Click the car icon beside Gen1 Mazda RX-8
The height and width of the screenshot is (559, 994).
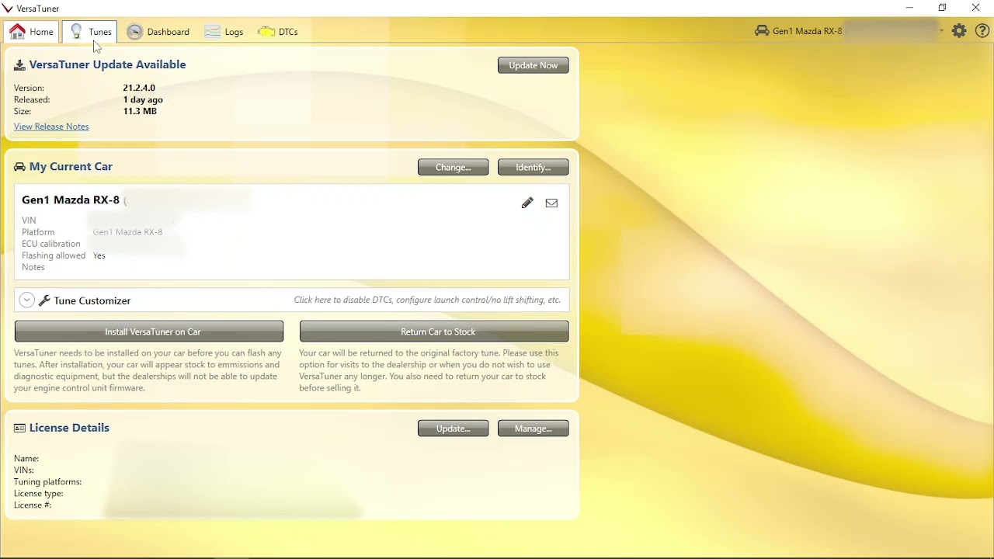[762, 31]
